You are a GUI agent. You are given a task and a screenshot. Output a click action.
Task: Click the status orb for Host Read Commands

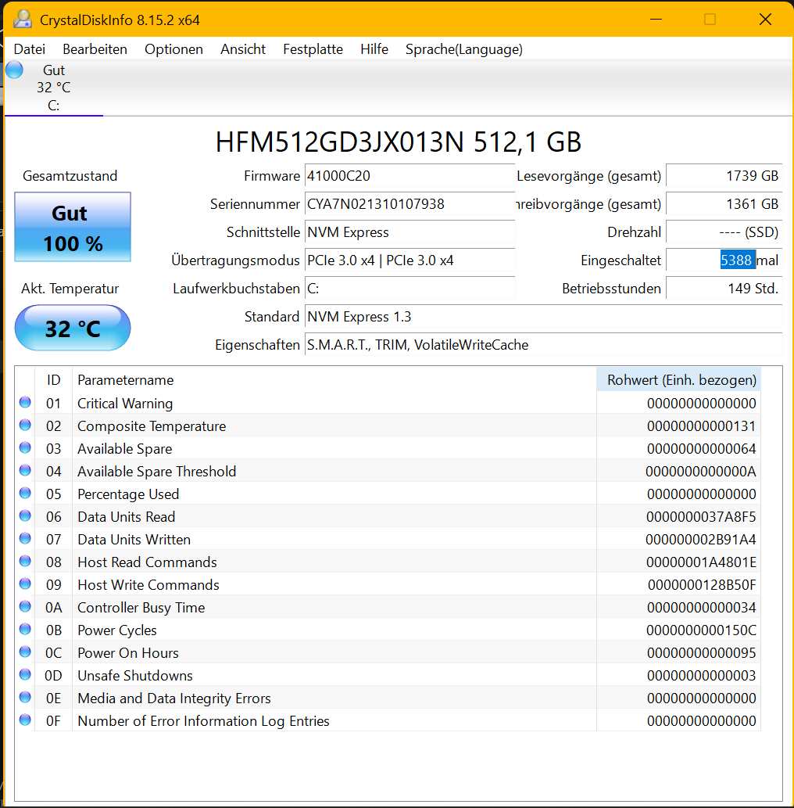(x=25, y=561)
